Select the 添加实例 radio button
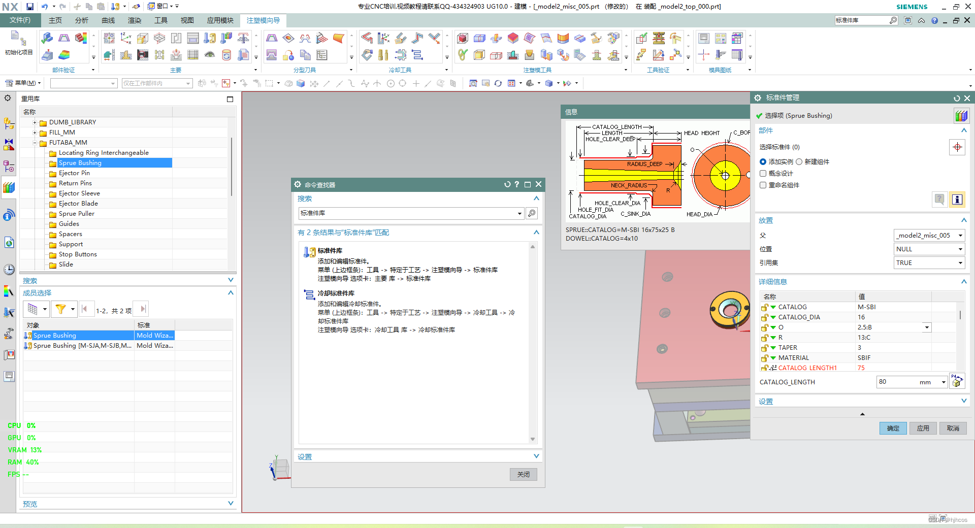This screenshot has width=975, height=528. pos(763,161)
